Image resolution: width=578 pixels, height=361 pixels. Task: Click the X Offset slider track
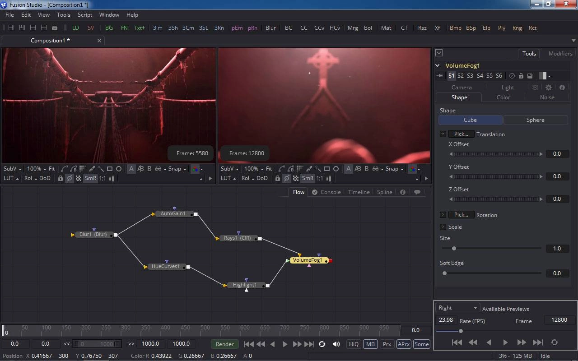point(496,154)
